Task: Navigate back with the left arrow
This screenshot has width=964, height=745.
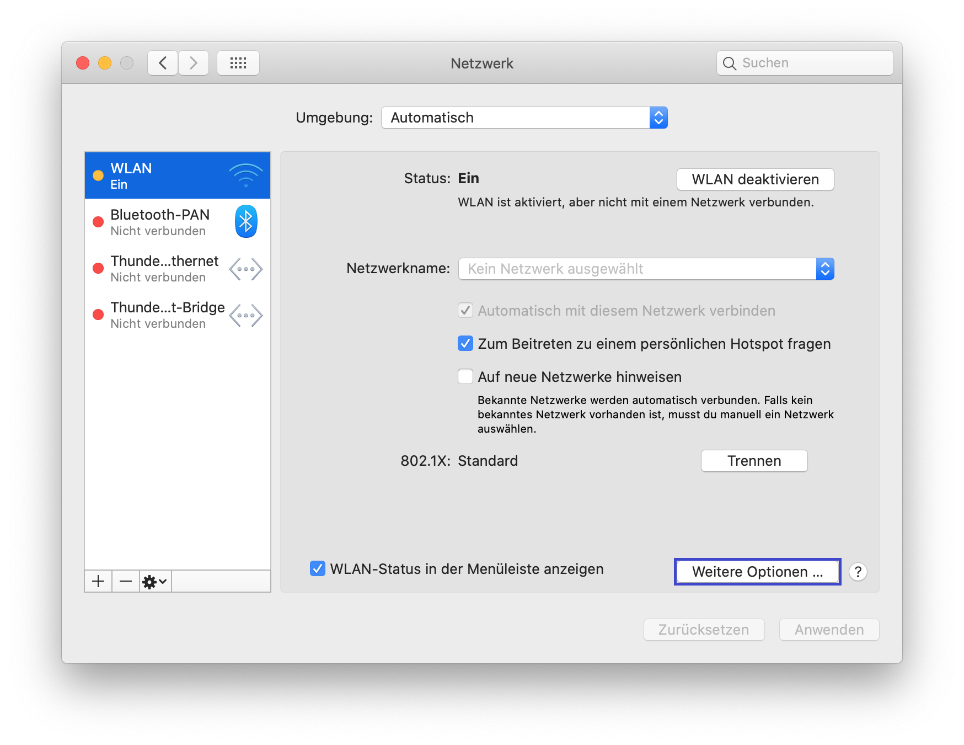Action: coord(162,62)
